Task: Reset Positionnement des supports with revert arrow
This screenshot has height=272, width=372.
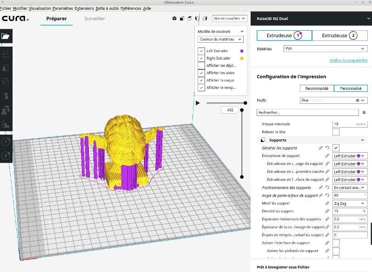Action: [327, 187]
